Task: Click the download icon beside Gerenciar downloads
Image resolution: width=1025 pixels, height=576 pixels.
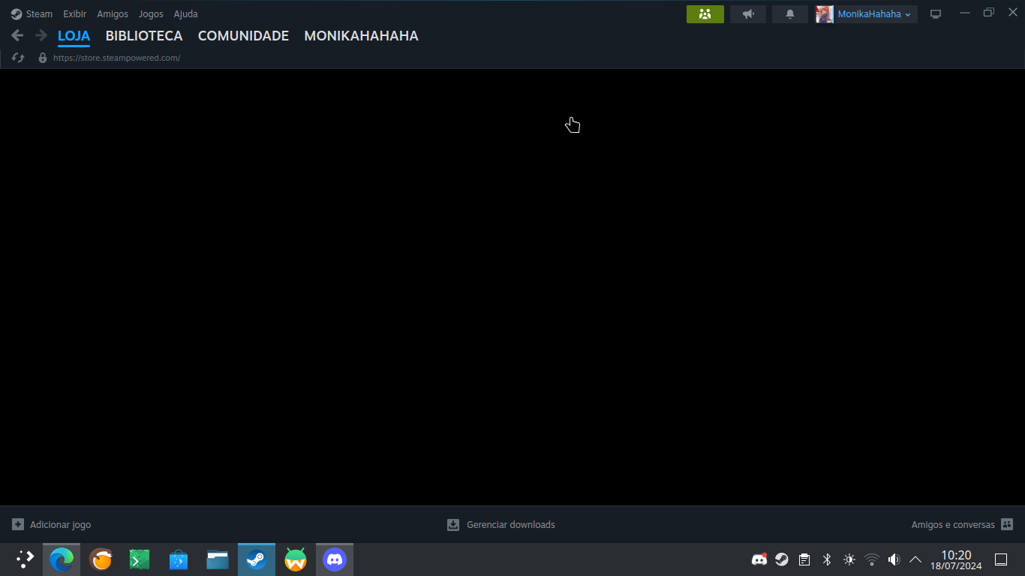Action: [453, 524]
